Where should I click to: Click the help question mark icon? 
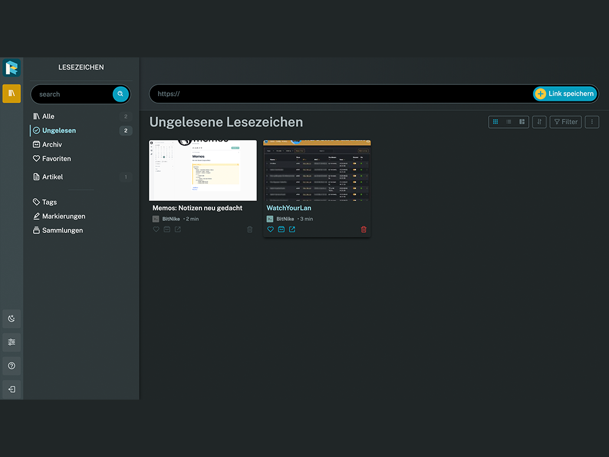pyautogui.click(x=11, y=366)
